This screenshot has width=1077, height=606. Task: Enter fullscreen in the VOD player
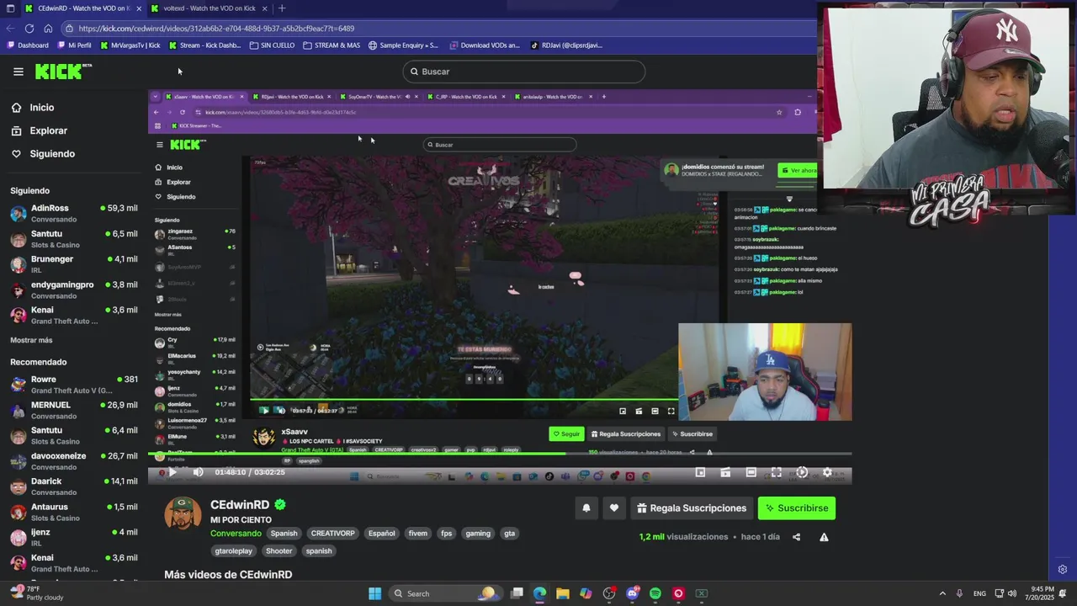click(x=776, y=472)
